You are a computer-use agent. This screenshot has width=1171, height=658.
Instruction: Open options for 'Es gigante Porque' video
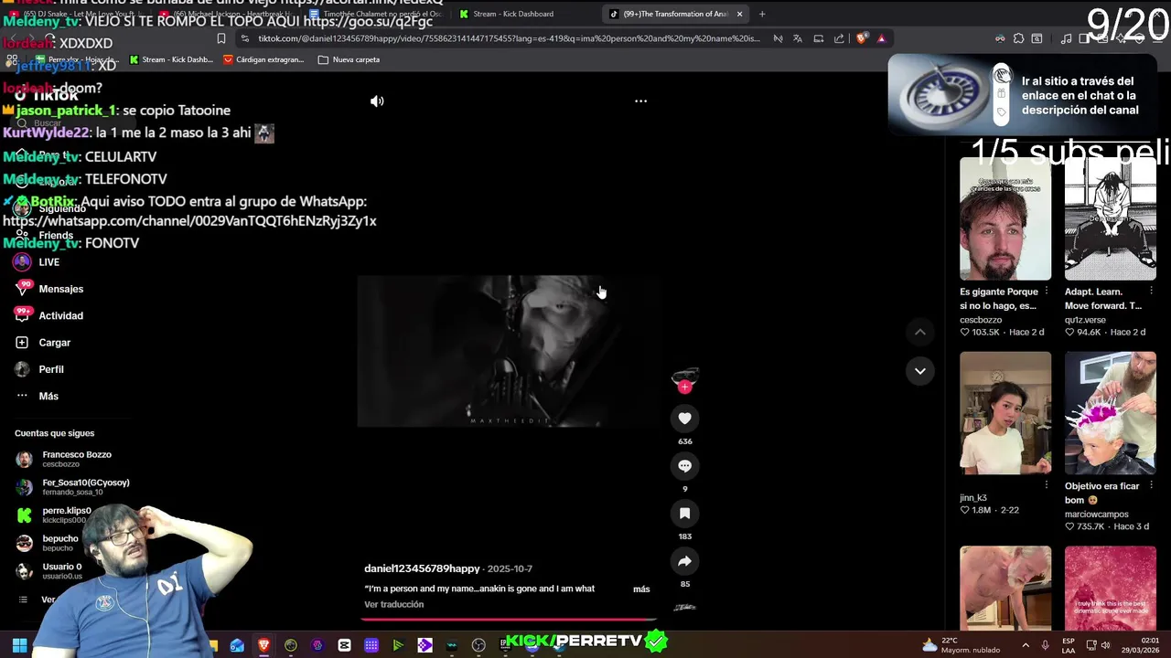point(1046,292)
